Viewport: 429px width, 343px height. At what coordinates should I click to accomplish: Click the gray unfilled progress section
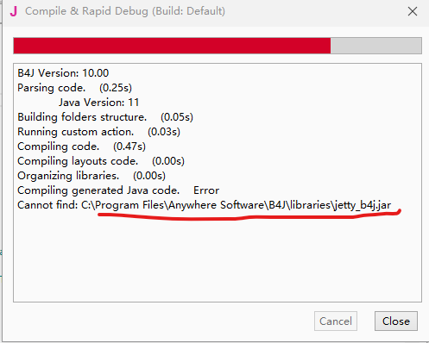[x=376, y=46]
